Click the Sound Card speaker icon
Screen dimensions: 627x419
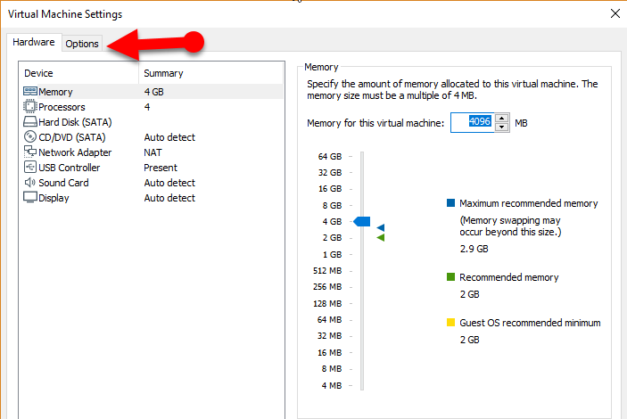[x=30, y=183]
